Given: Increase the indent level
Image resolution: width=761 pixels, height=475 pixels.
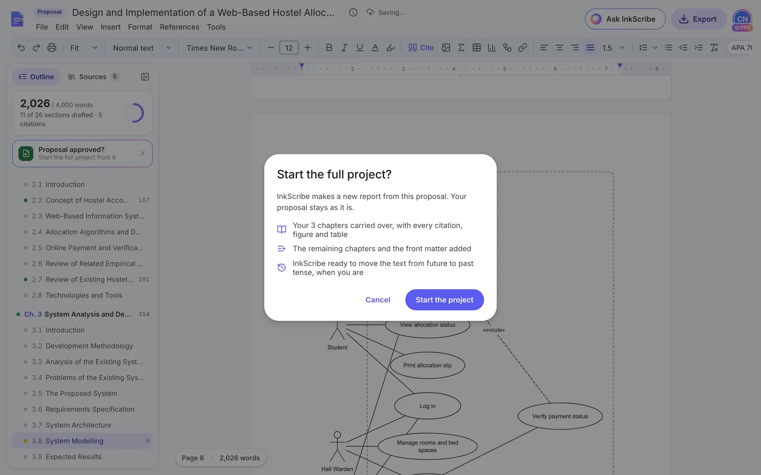Looking at the screenshot, I should point(699,47).
